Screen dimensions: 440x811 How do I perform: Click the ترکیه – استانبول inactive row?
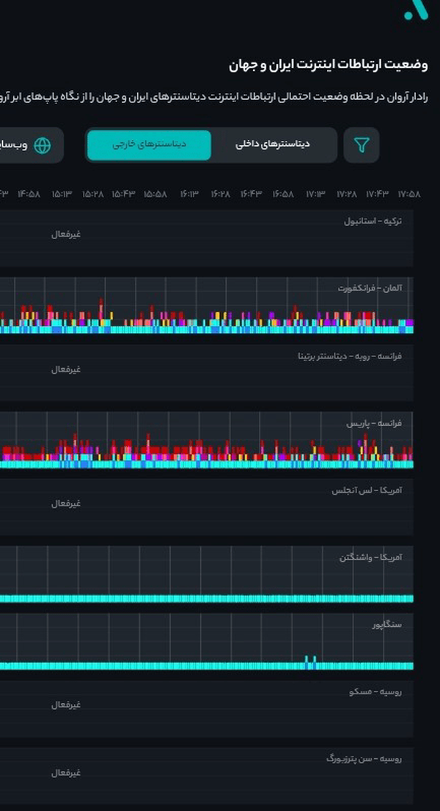206,238
